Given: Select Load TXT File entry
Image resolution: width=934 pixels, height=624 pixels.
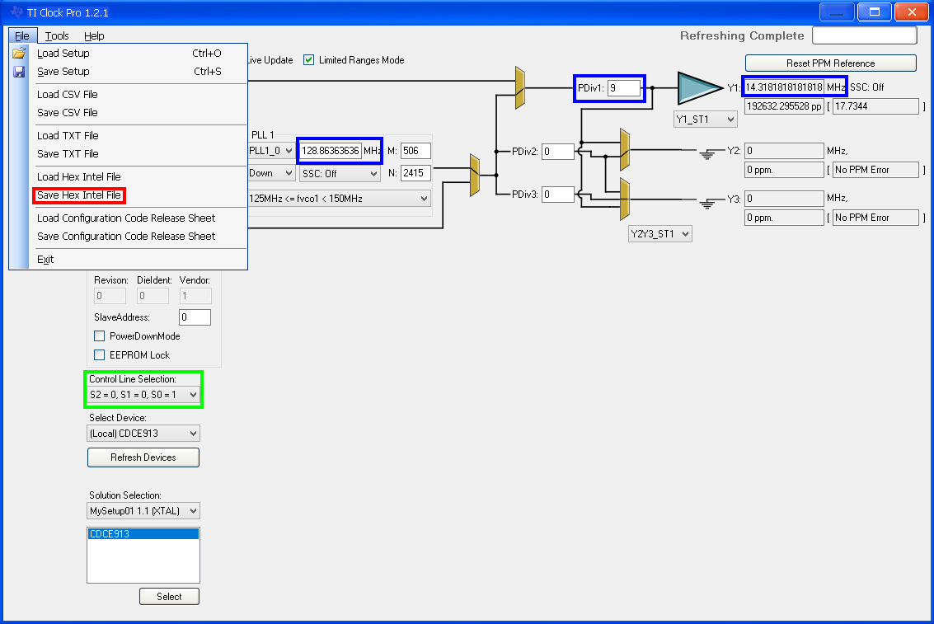Looking at the screenshot, I should click(128, 136).
